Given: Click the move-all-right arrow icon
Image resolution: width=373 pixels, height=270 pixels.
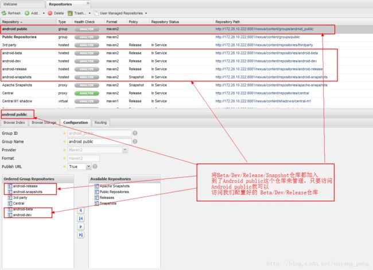Looking at the screenshot, I should 81,235.
